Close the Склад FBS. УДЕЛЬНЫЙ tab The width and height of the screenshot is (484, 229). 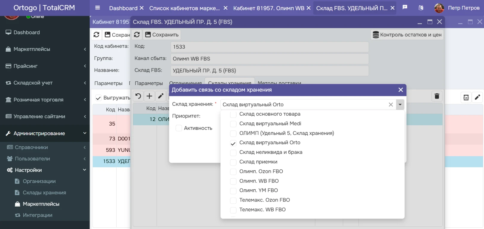[393, 8]
